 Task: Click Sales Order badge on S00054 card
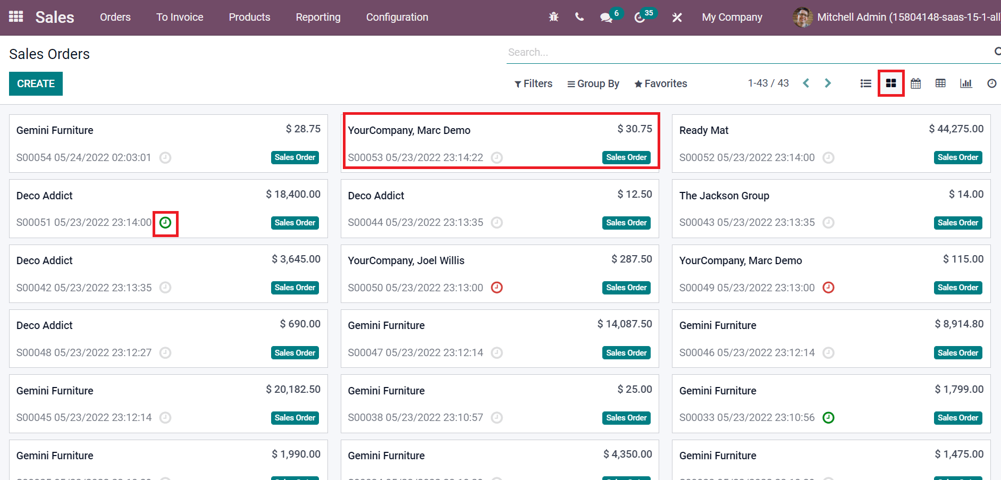point(295,157)
